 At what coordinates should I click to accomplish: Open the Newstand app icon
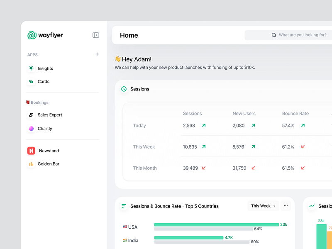click(x=31, y=151)
